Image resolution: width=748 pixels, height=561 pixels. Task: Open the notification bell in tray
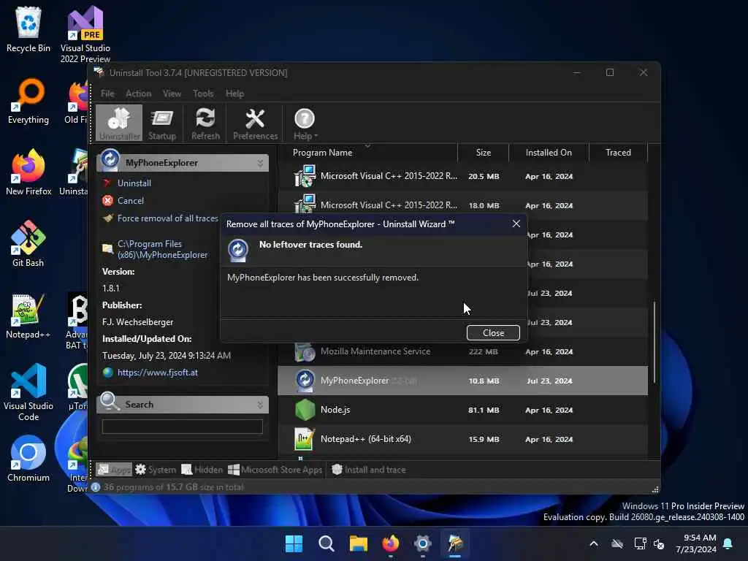728,543
